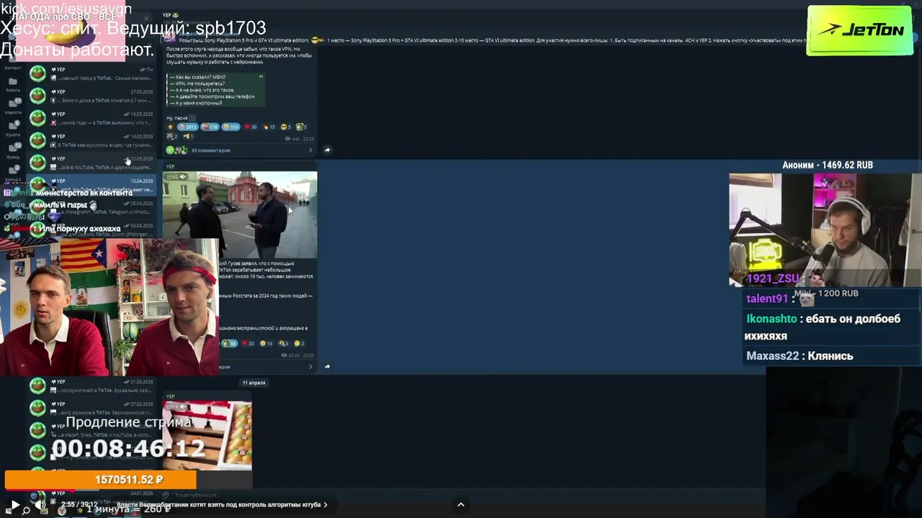Open the YEP chat dated 14.05.2026
Viewport: 922px width, 518px height.
(x=91, y=140)
